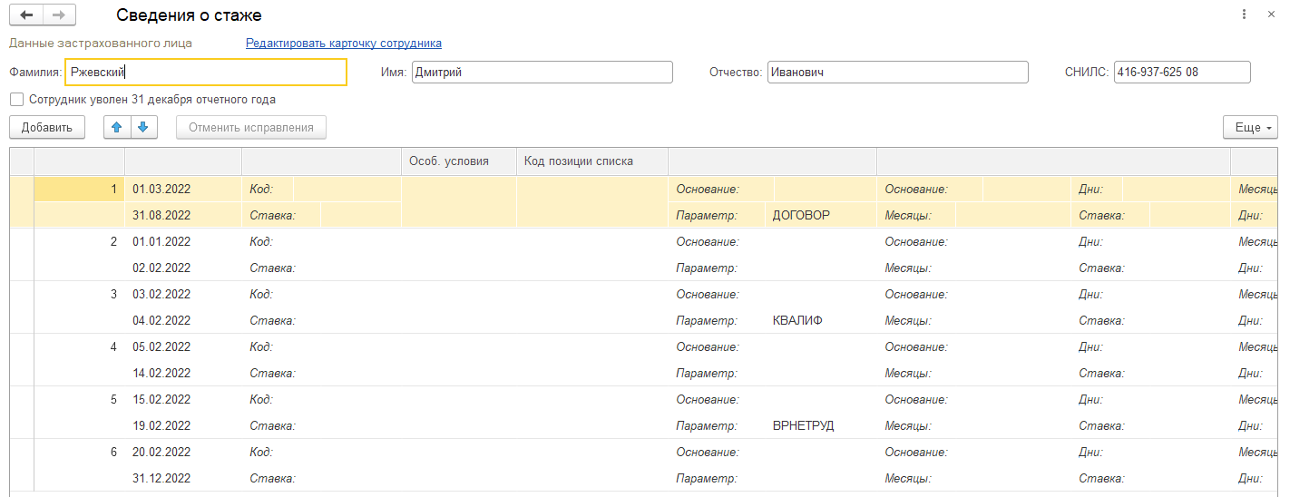
Task: Click the Фамилия field with Ржевский
Action: (206, 73)
